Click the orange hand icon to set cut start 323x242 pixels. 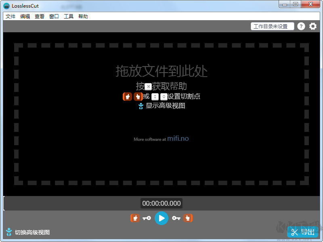(x=135, y=218)
